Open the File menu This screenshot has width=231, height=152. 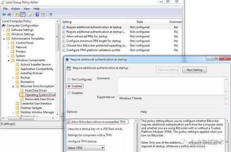click(5, 9)
